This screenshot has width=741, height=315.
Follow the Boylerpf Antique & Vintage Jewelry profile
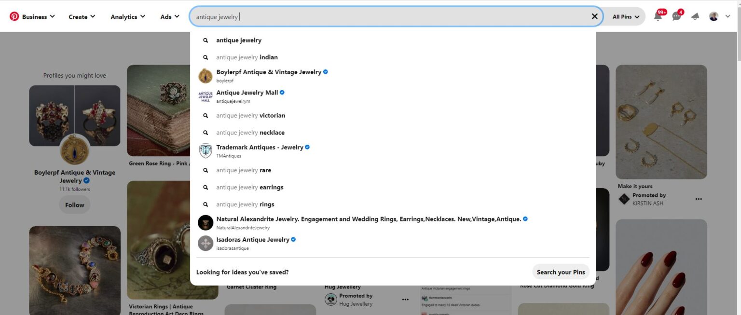tap(74, 205)
